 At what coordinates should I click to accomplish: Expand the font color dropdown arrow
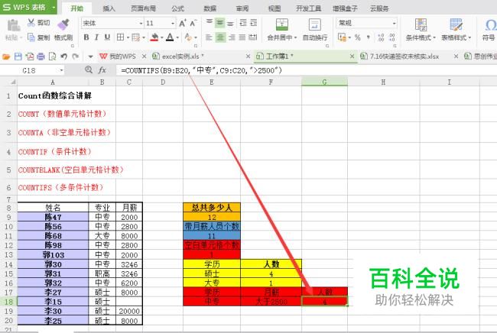coord(177,37)
